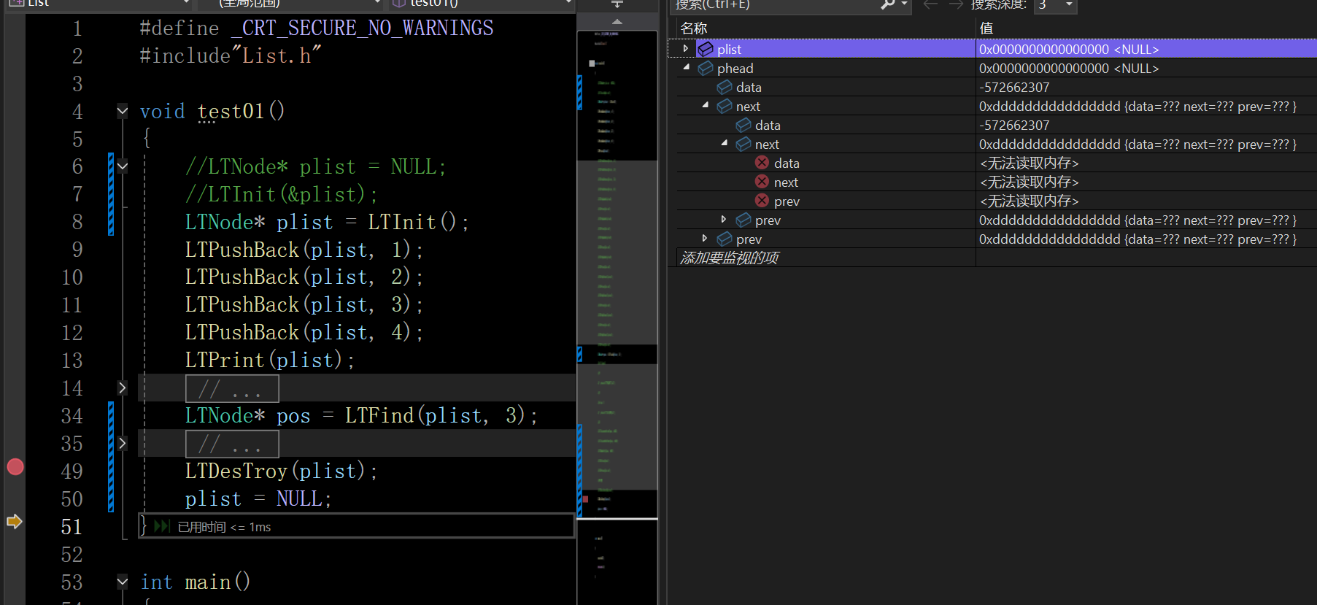Click line 8 LTInit assignment code
This screenshot has width=1317, height=605.
click(x=327, y=222)
